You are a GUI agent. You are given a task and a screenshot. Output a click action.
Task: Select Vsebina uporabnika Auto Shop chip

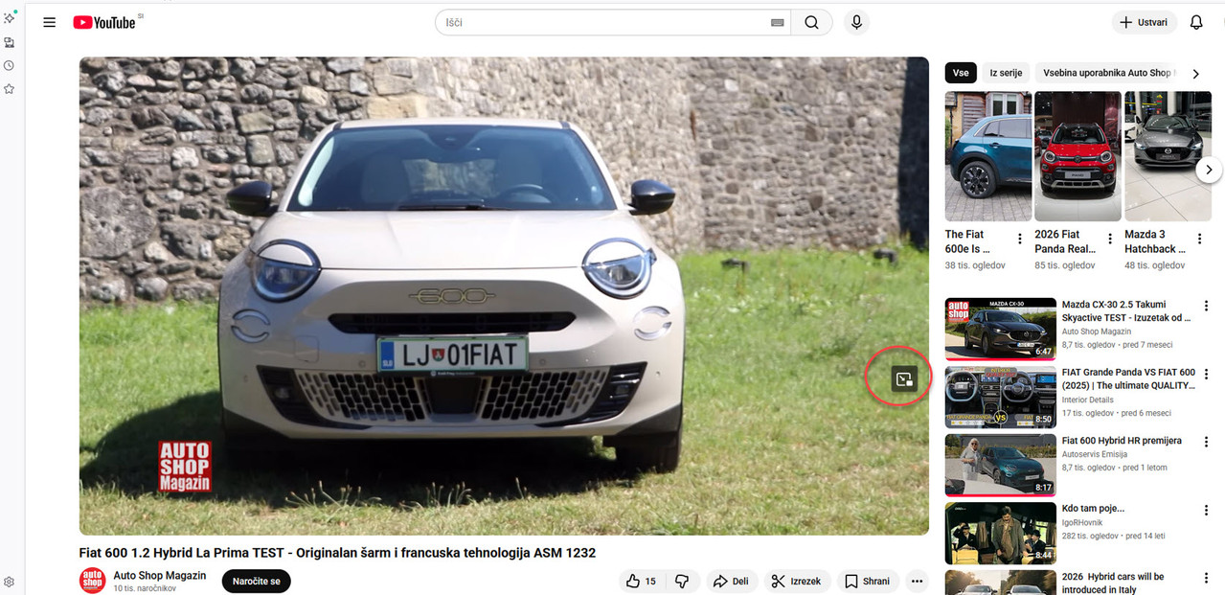tap(1106, 73)
